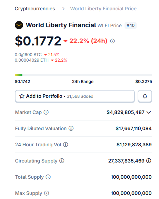Go to Cryptocurrencies breadcrumb link
Screen dimensions: 159x199
point(35,9)
